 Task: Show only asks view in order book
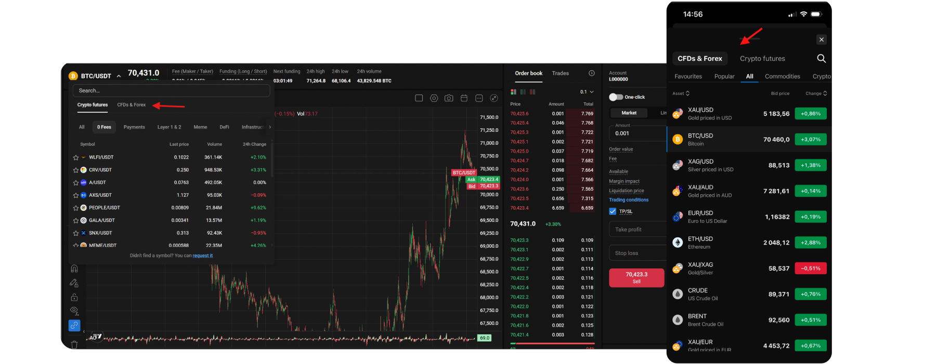[x=532, y=92]
